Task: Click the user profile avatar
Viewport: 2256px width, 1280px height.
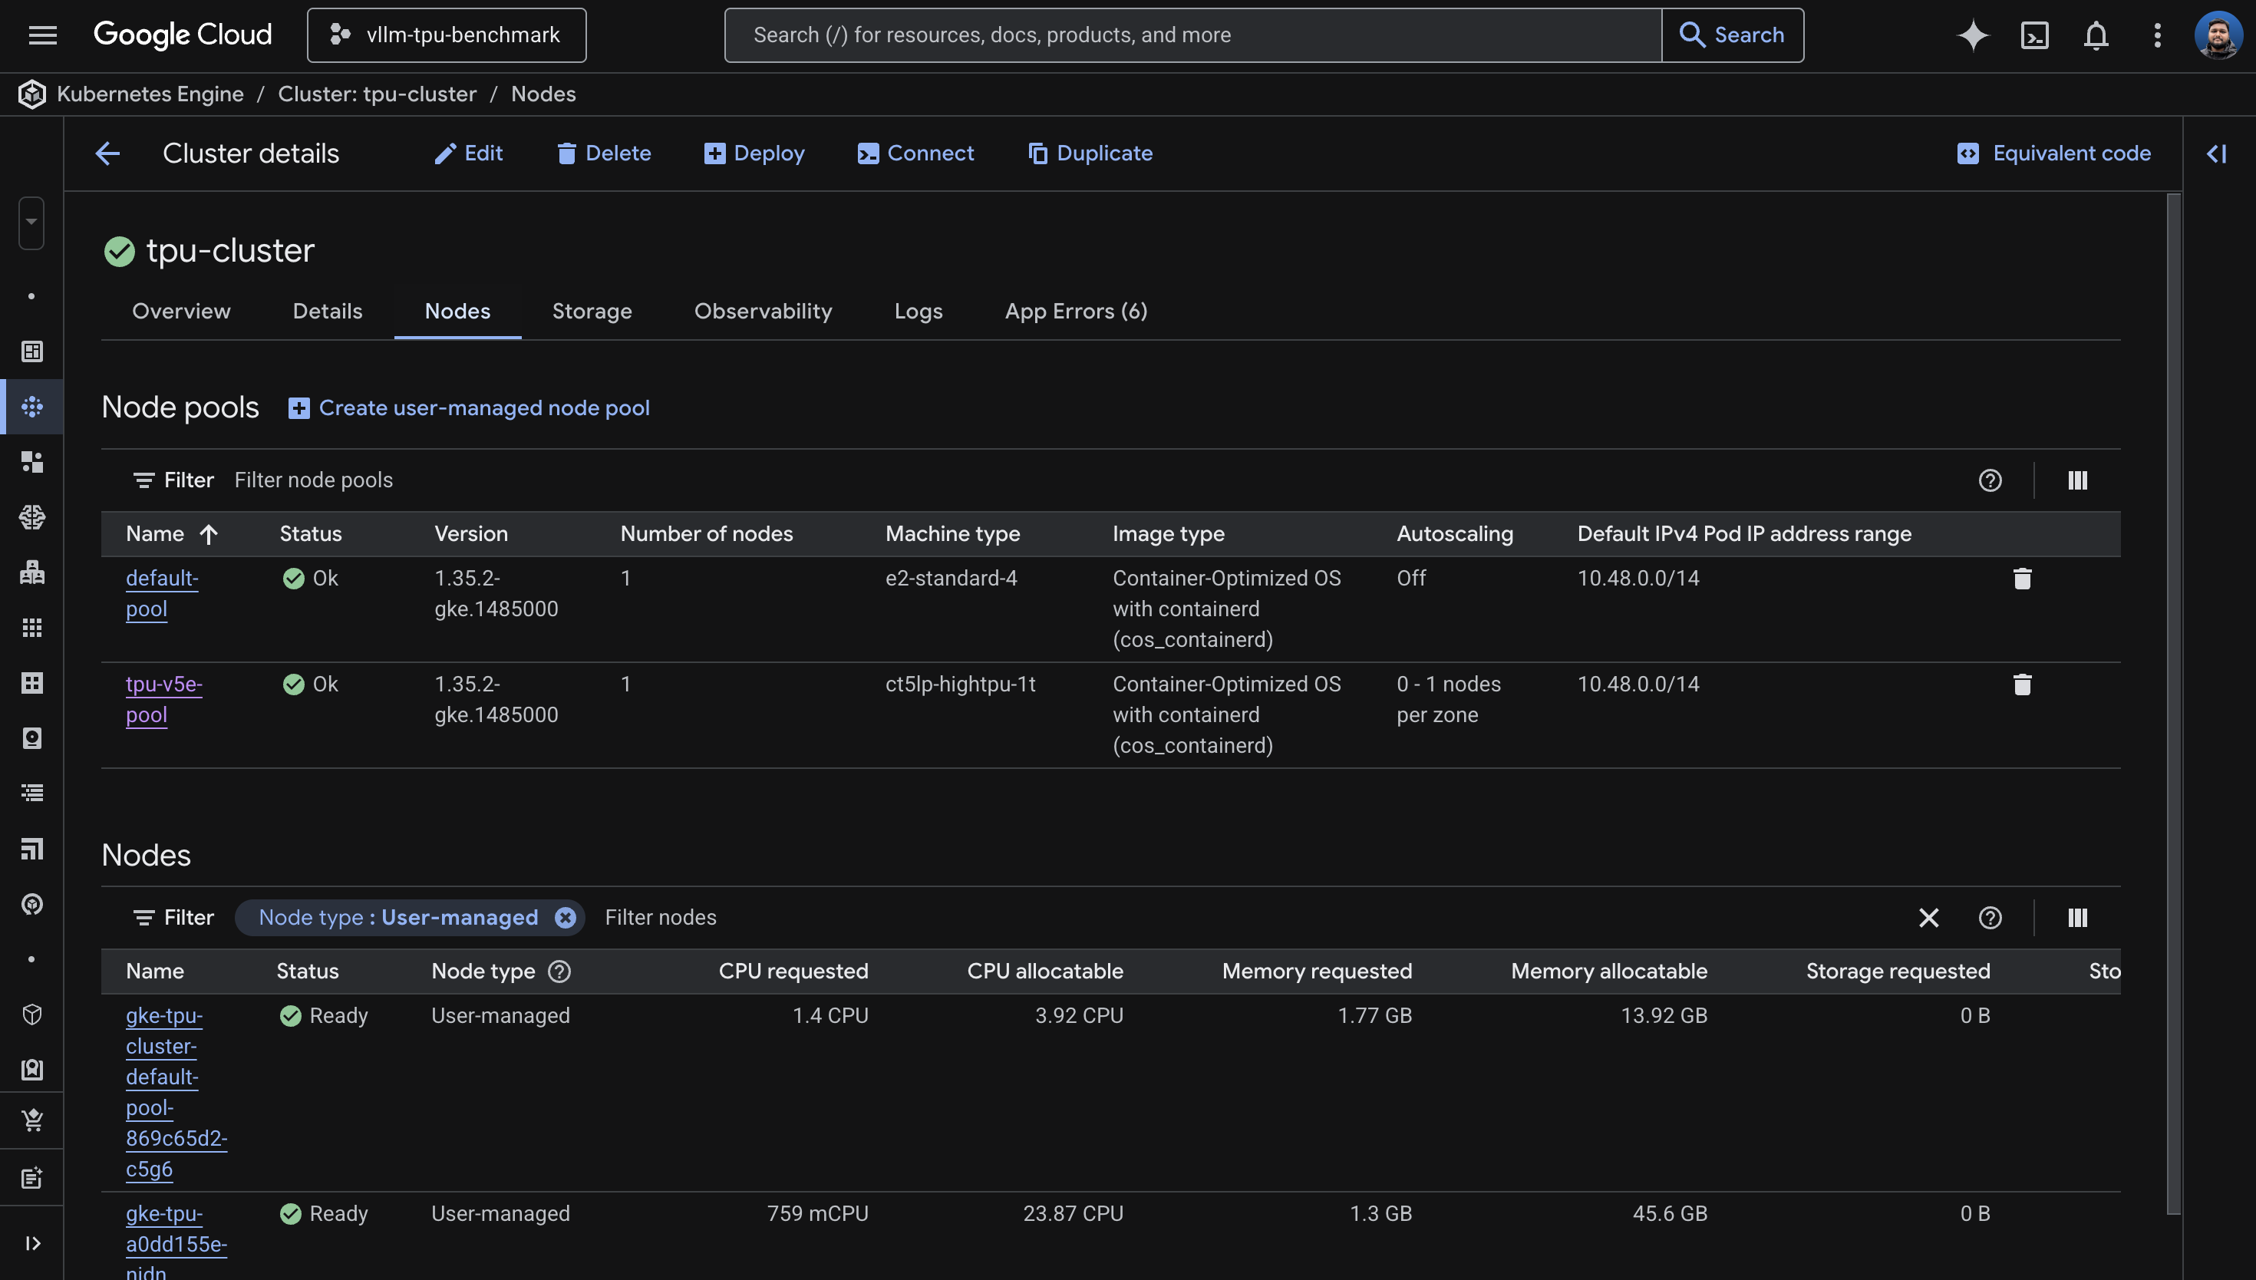Action: click(x=2221, y=35)
